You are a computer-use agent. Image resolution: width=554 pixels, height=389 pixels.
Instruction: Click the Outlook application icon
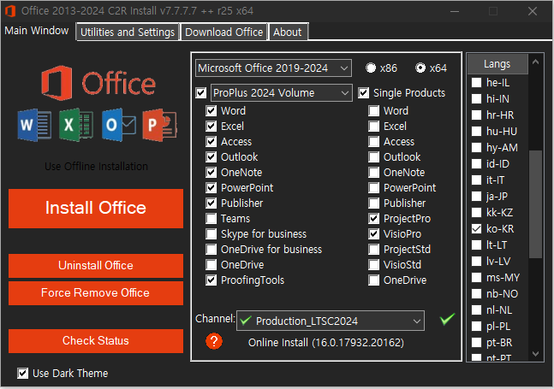point(119,125)
